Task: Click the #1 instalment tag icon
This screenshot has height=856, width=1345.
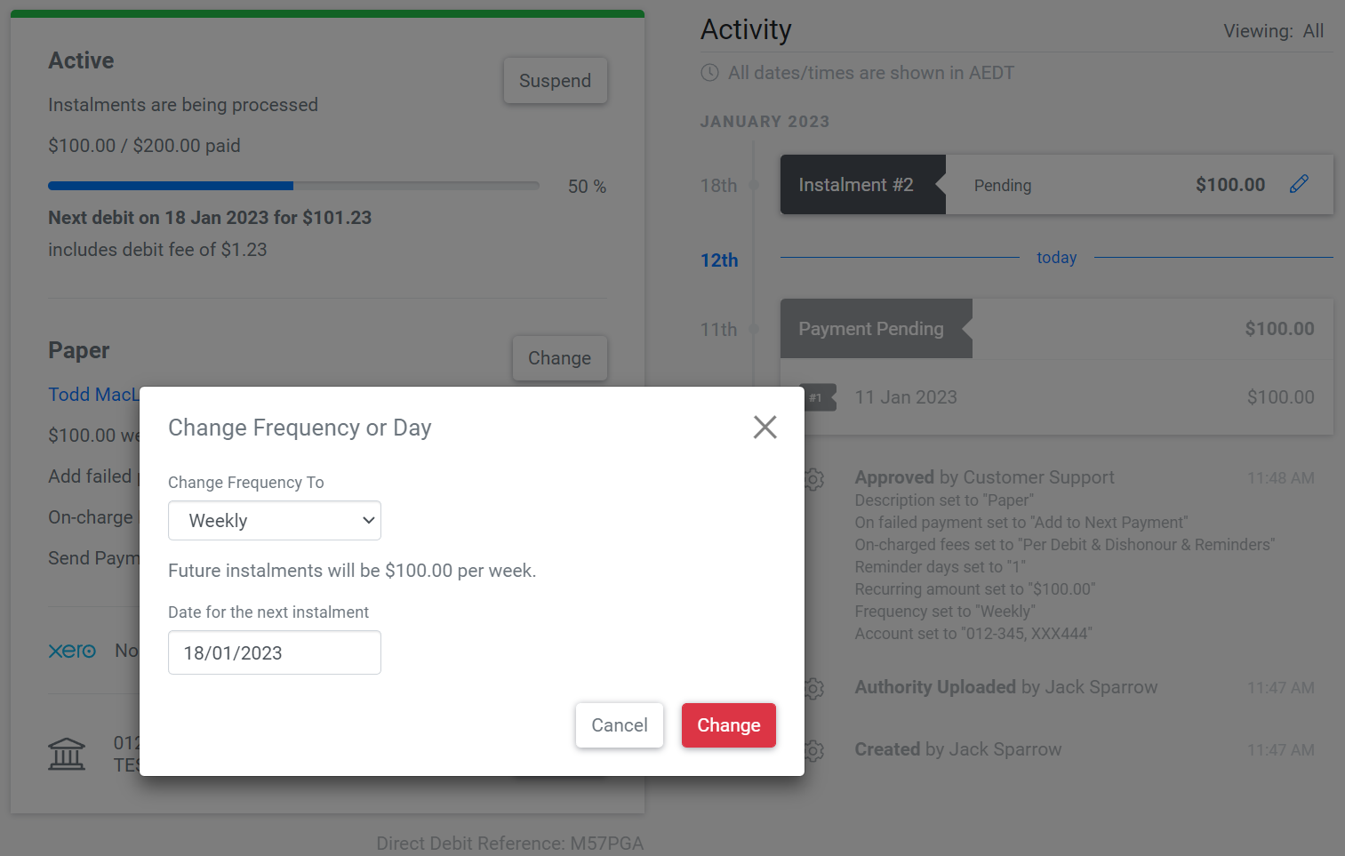Action: 817,397
